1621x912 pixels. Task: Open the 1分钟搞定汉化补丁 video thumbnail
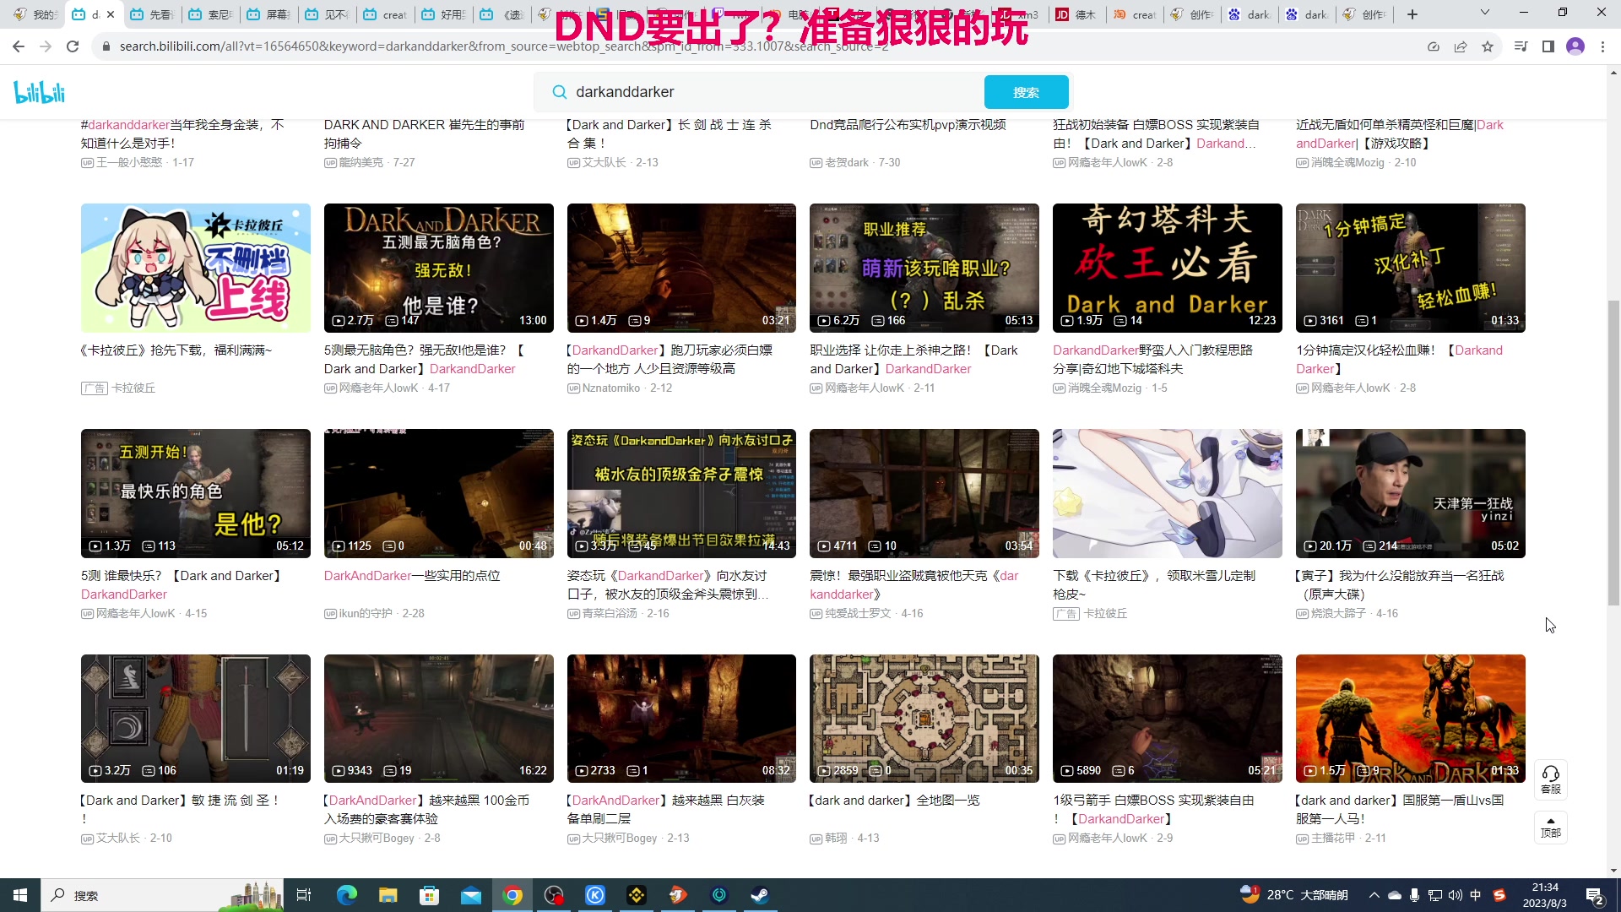[x=1411, y=268]
